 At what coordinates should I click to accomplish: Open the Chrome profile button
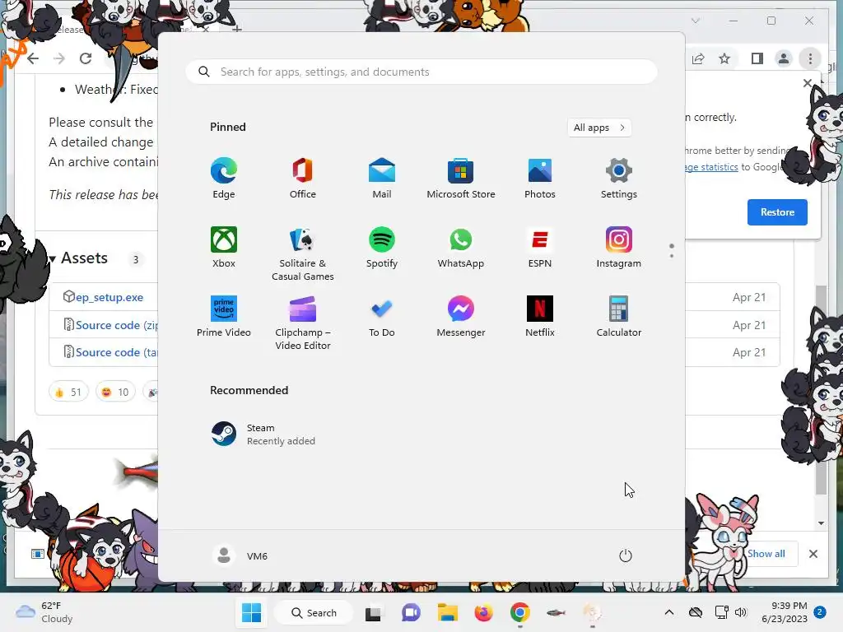784,58
